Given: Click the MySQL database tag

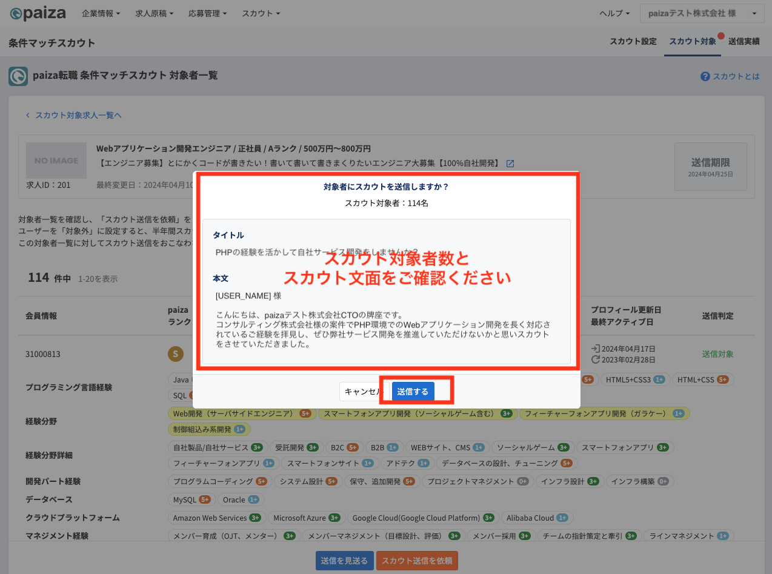Looking at the screenshot, I should [x=191, y=499].
